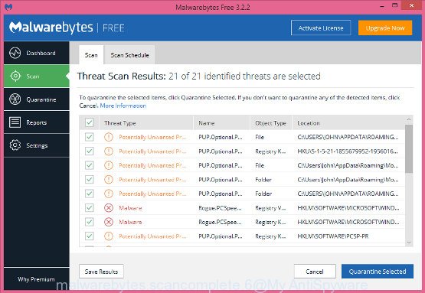Switch to the Scan tab
This screenshot has height=293, width=425.
coord(91,55)
